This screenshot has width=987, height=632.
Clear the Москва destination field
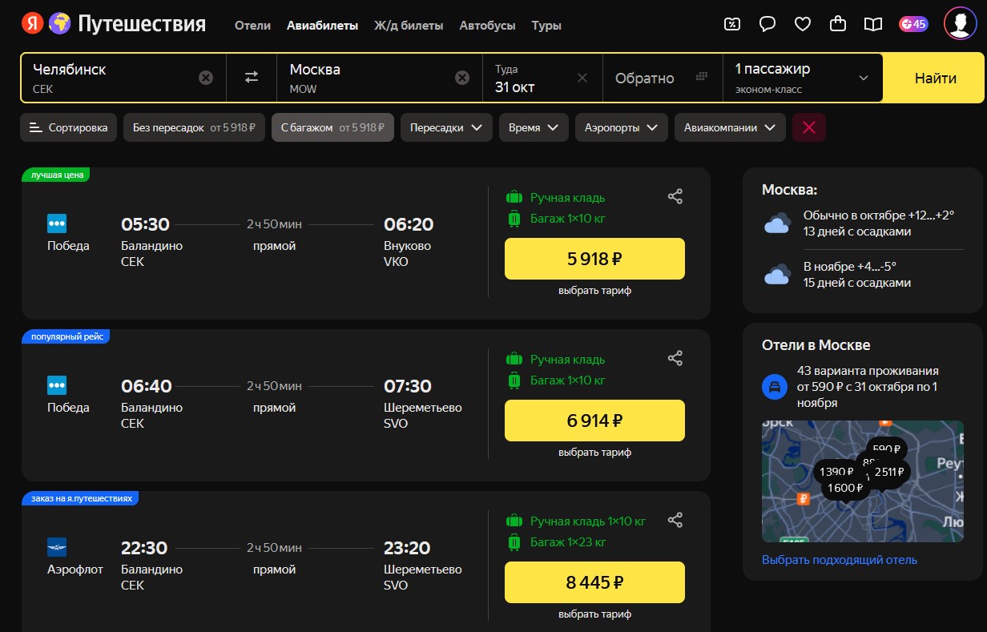(462, 78)
